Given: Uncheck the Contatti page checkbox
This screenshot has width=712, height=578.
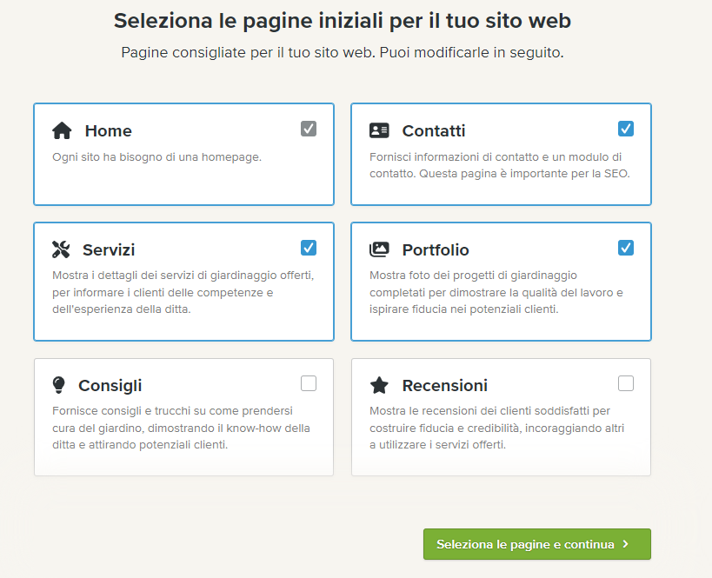Looking at the screenshot, I should coord(626,129).
